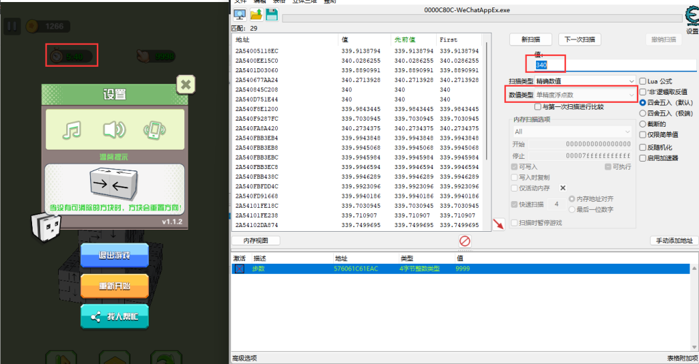The height and width of the screenshot is (364, 699).
Task: Enable the 反随机化 checkbox
Action: tap(643, 147)
